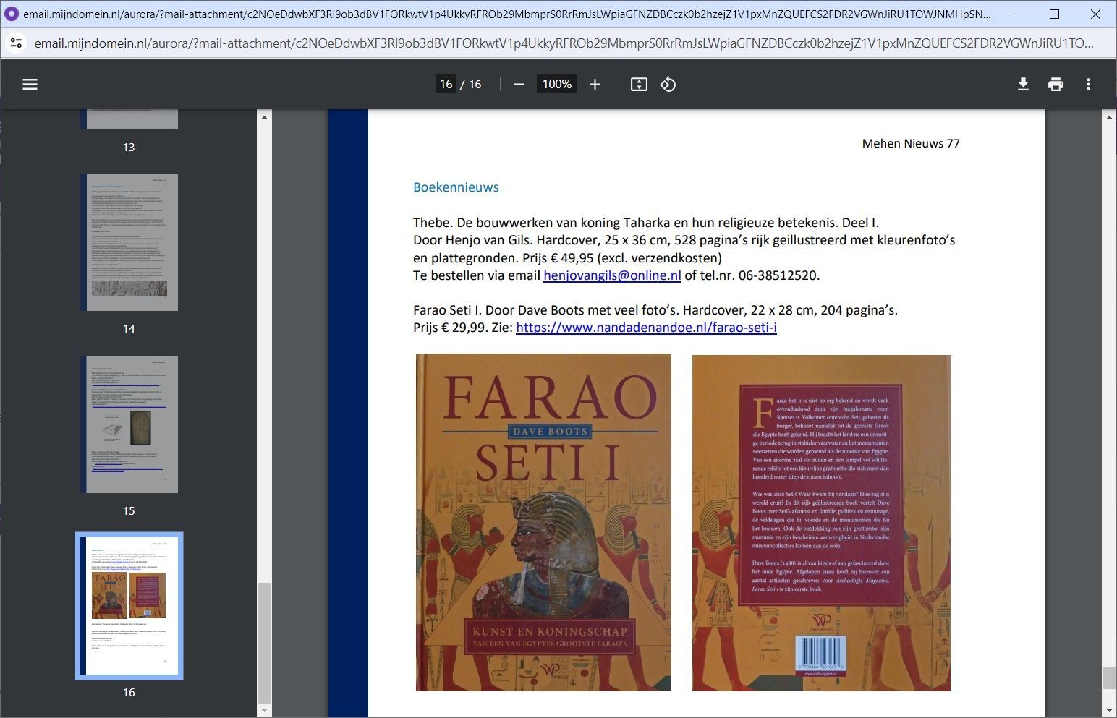
Task: Maximize the browser window
Action: [x=1054, y=14]
